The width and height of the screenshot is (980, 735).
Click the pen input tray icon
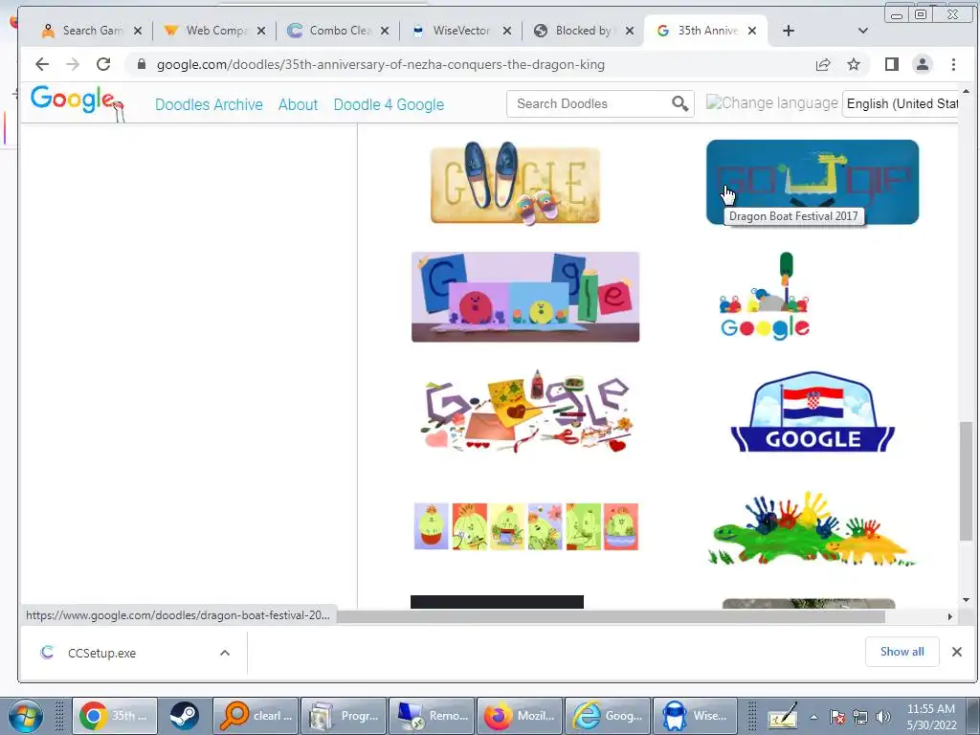(x=783, y=716)
